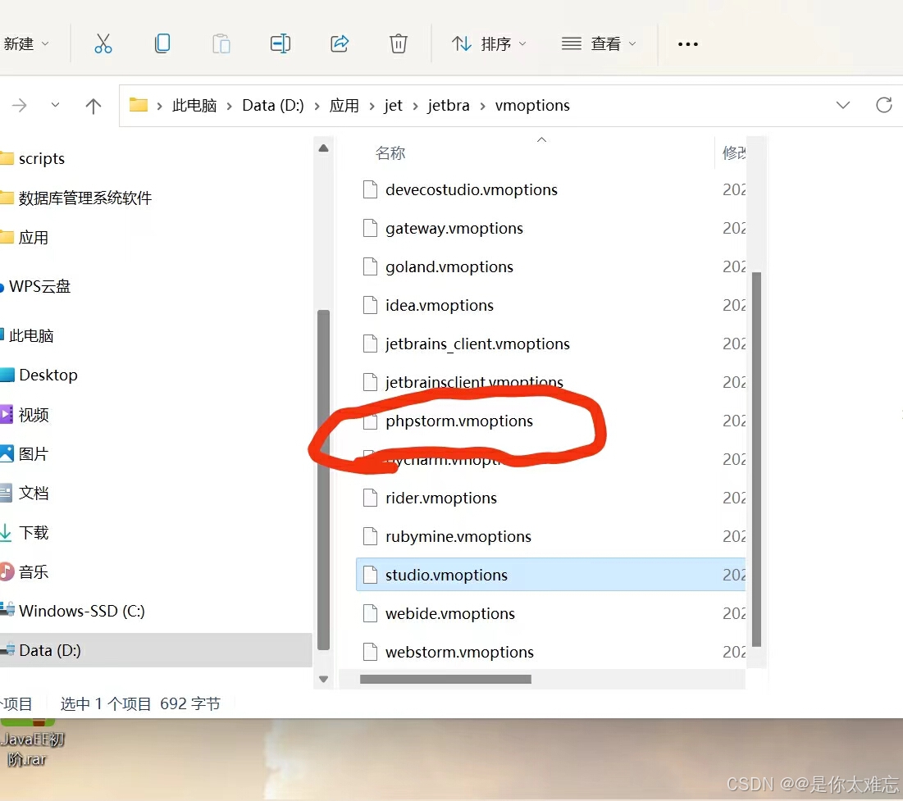Click file icon of idea.vmoptions
Viewport: 903px width, 801px height.
click(370, 305)
